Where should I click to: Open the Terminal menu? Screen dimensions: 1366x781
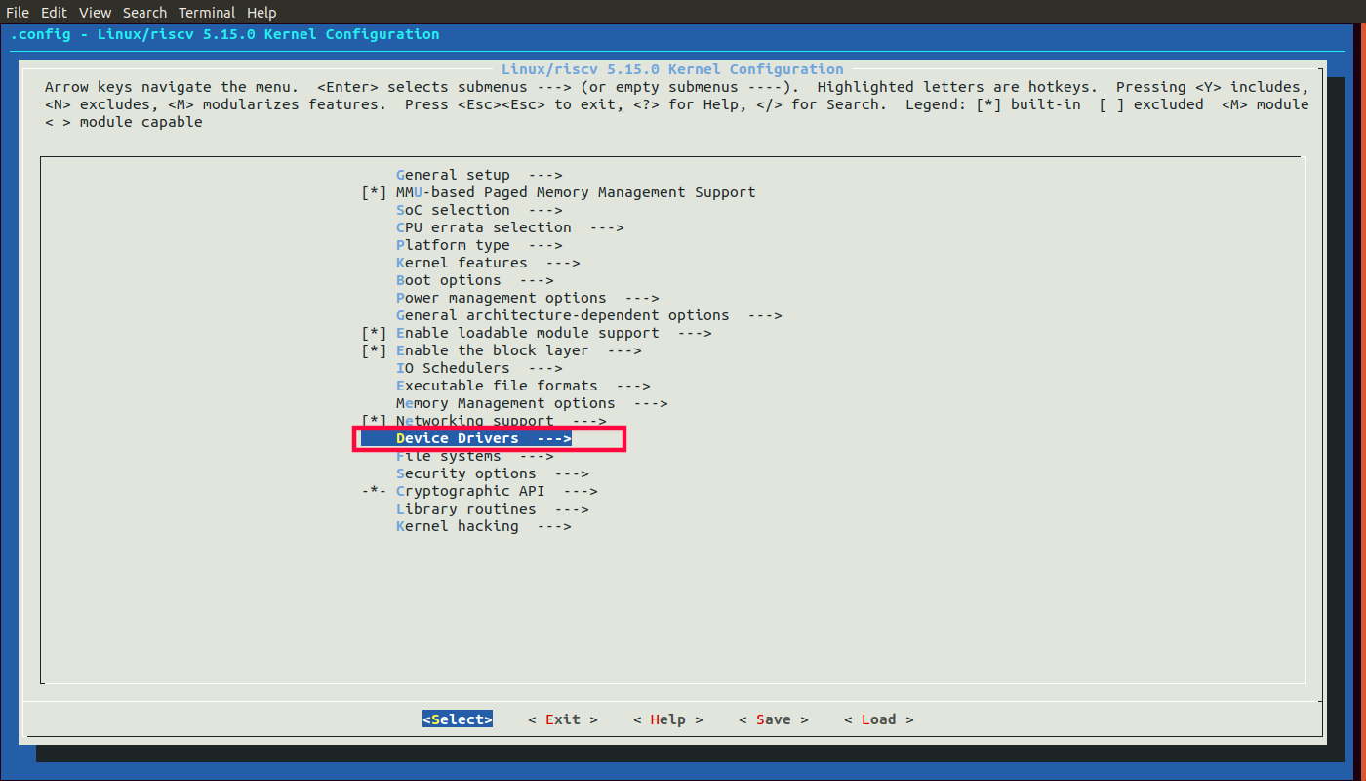208,13
